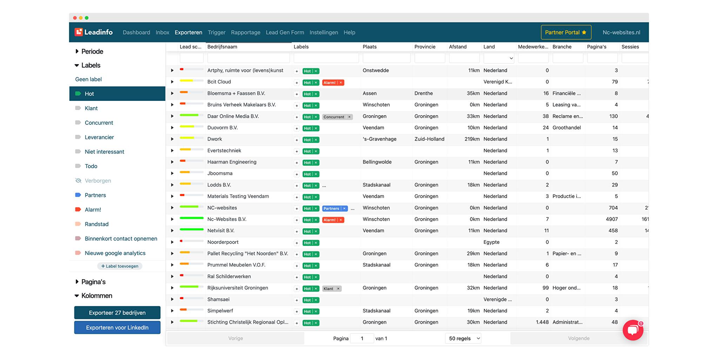
Task: Open the 50 regels page size dropdown
Action: point(463,338)
